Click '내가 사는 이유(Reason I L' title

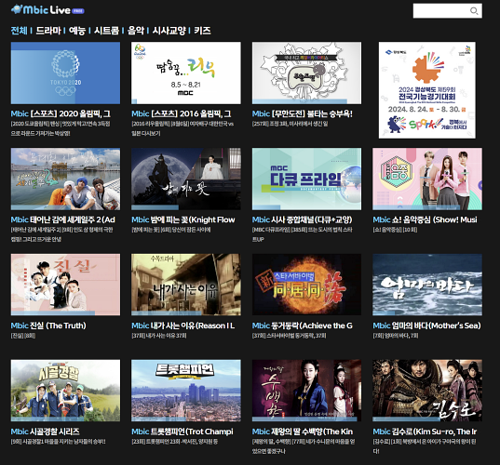tap(183, 325)
